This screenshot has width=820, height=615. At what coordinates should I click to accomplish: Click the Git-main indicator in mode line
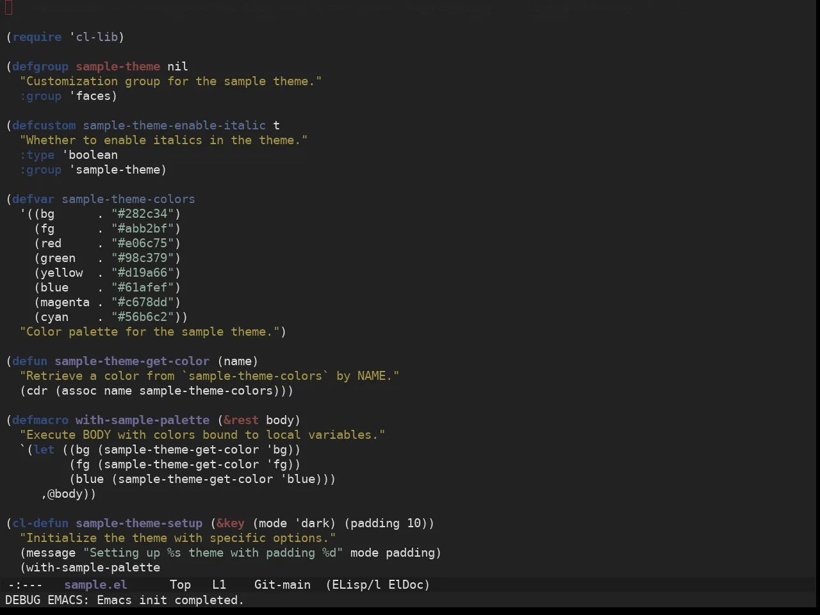point(282,585)
